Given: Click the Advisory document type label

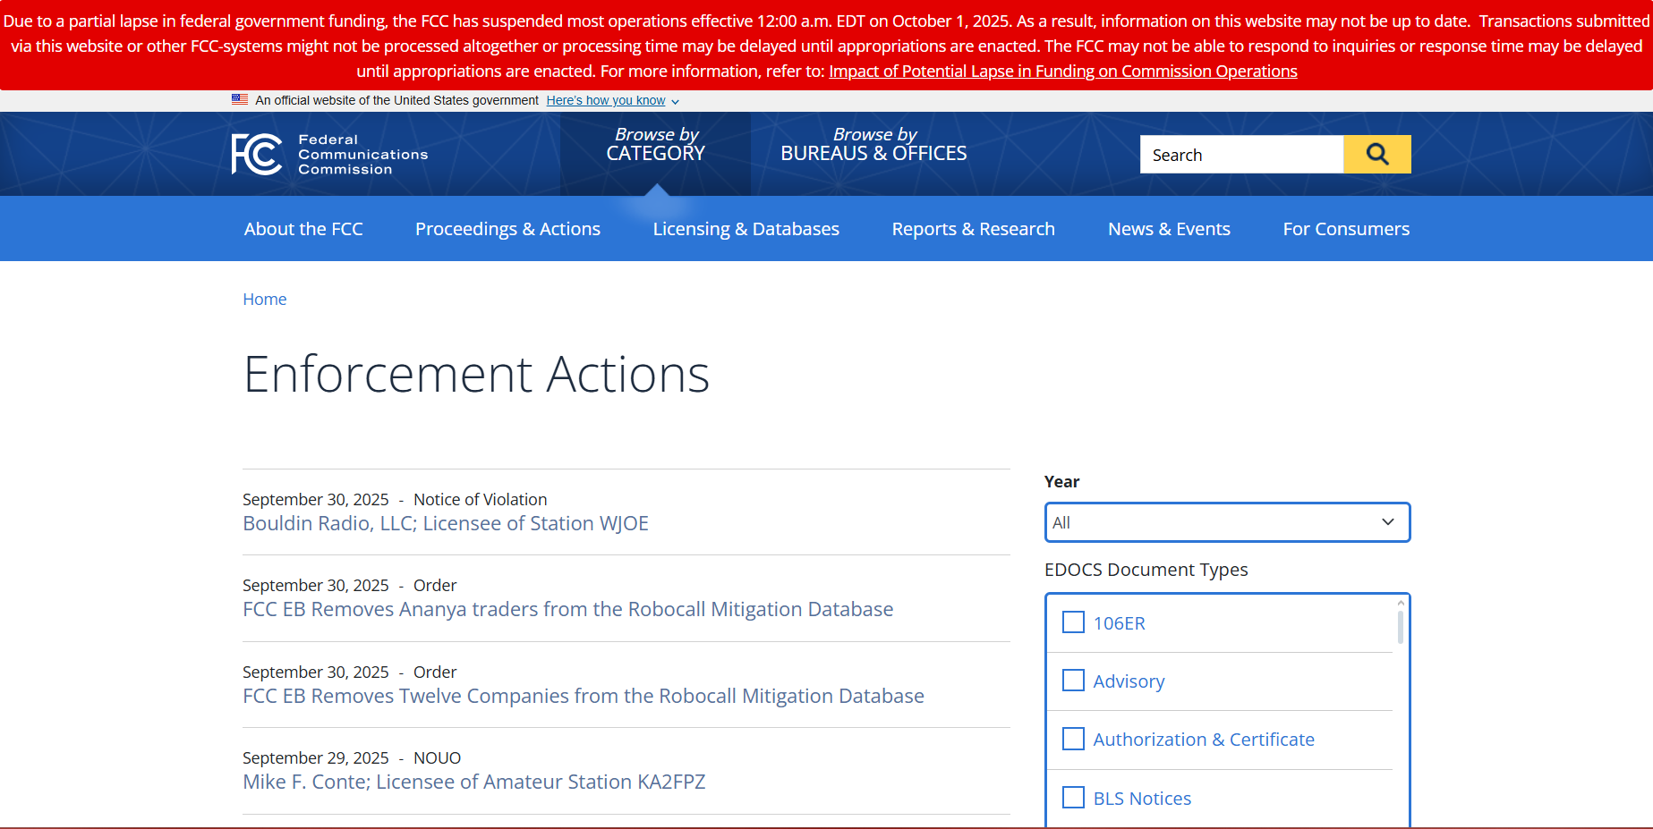Looking at the screenshot, I should pos(1129,681).
